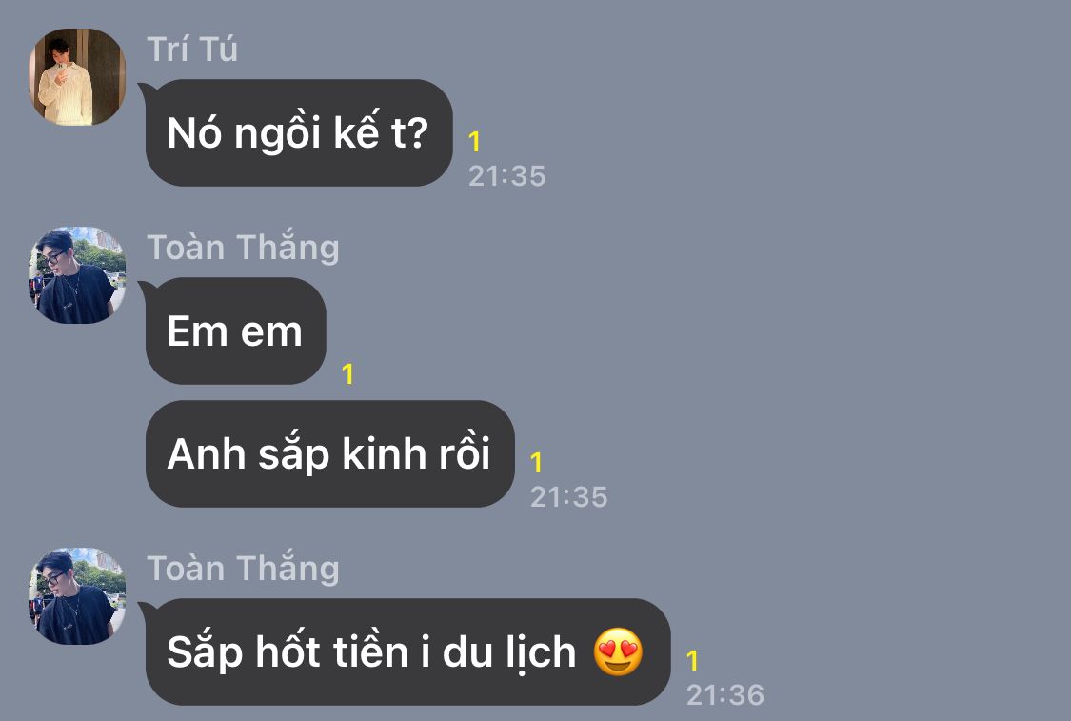Click the 21:36 timestamp on the last message

[x=725, y=695]
